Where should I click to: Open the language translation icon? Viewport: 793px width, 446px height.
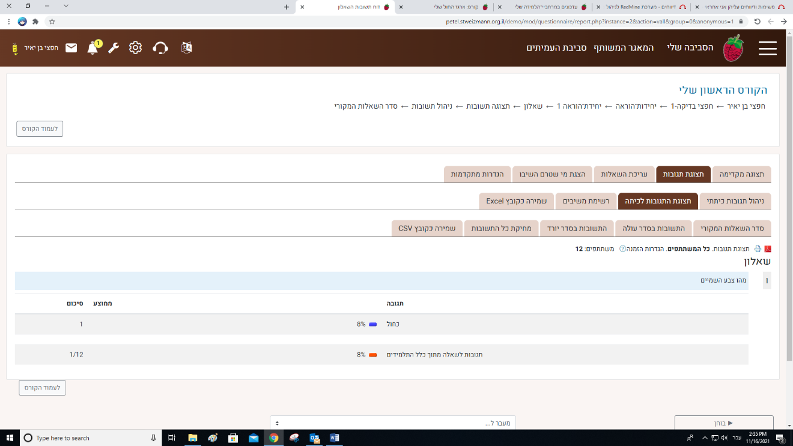186,48
